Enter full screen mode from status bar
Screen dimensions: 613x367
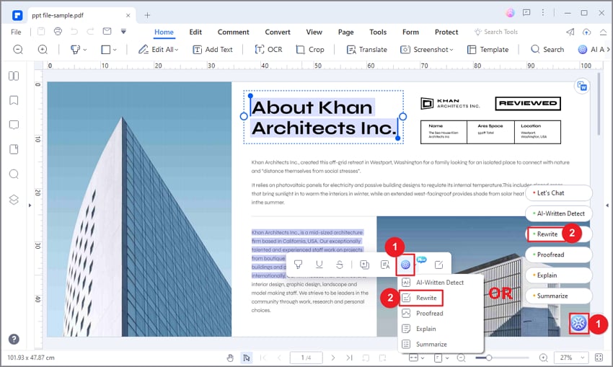[599, 358]
